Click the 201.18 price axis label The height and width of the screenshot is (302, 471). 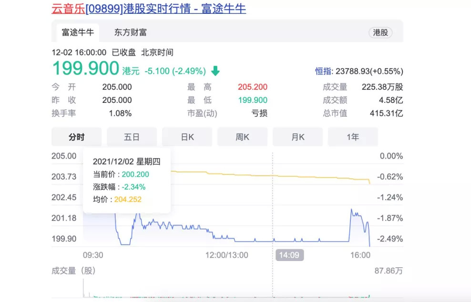(64, 218)
